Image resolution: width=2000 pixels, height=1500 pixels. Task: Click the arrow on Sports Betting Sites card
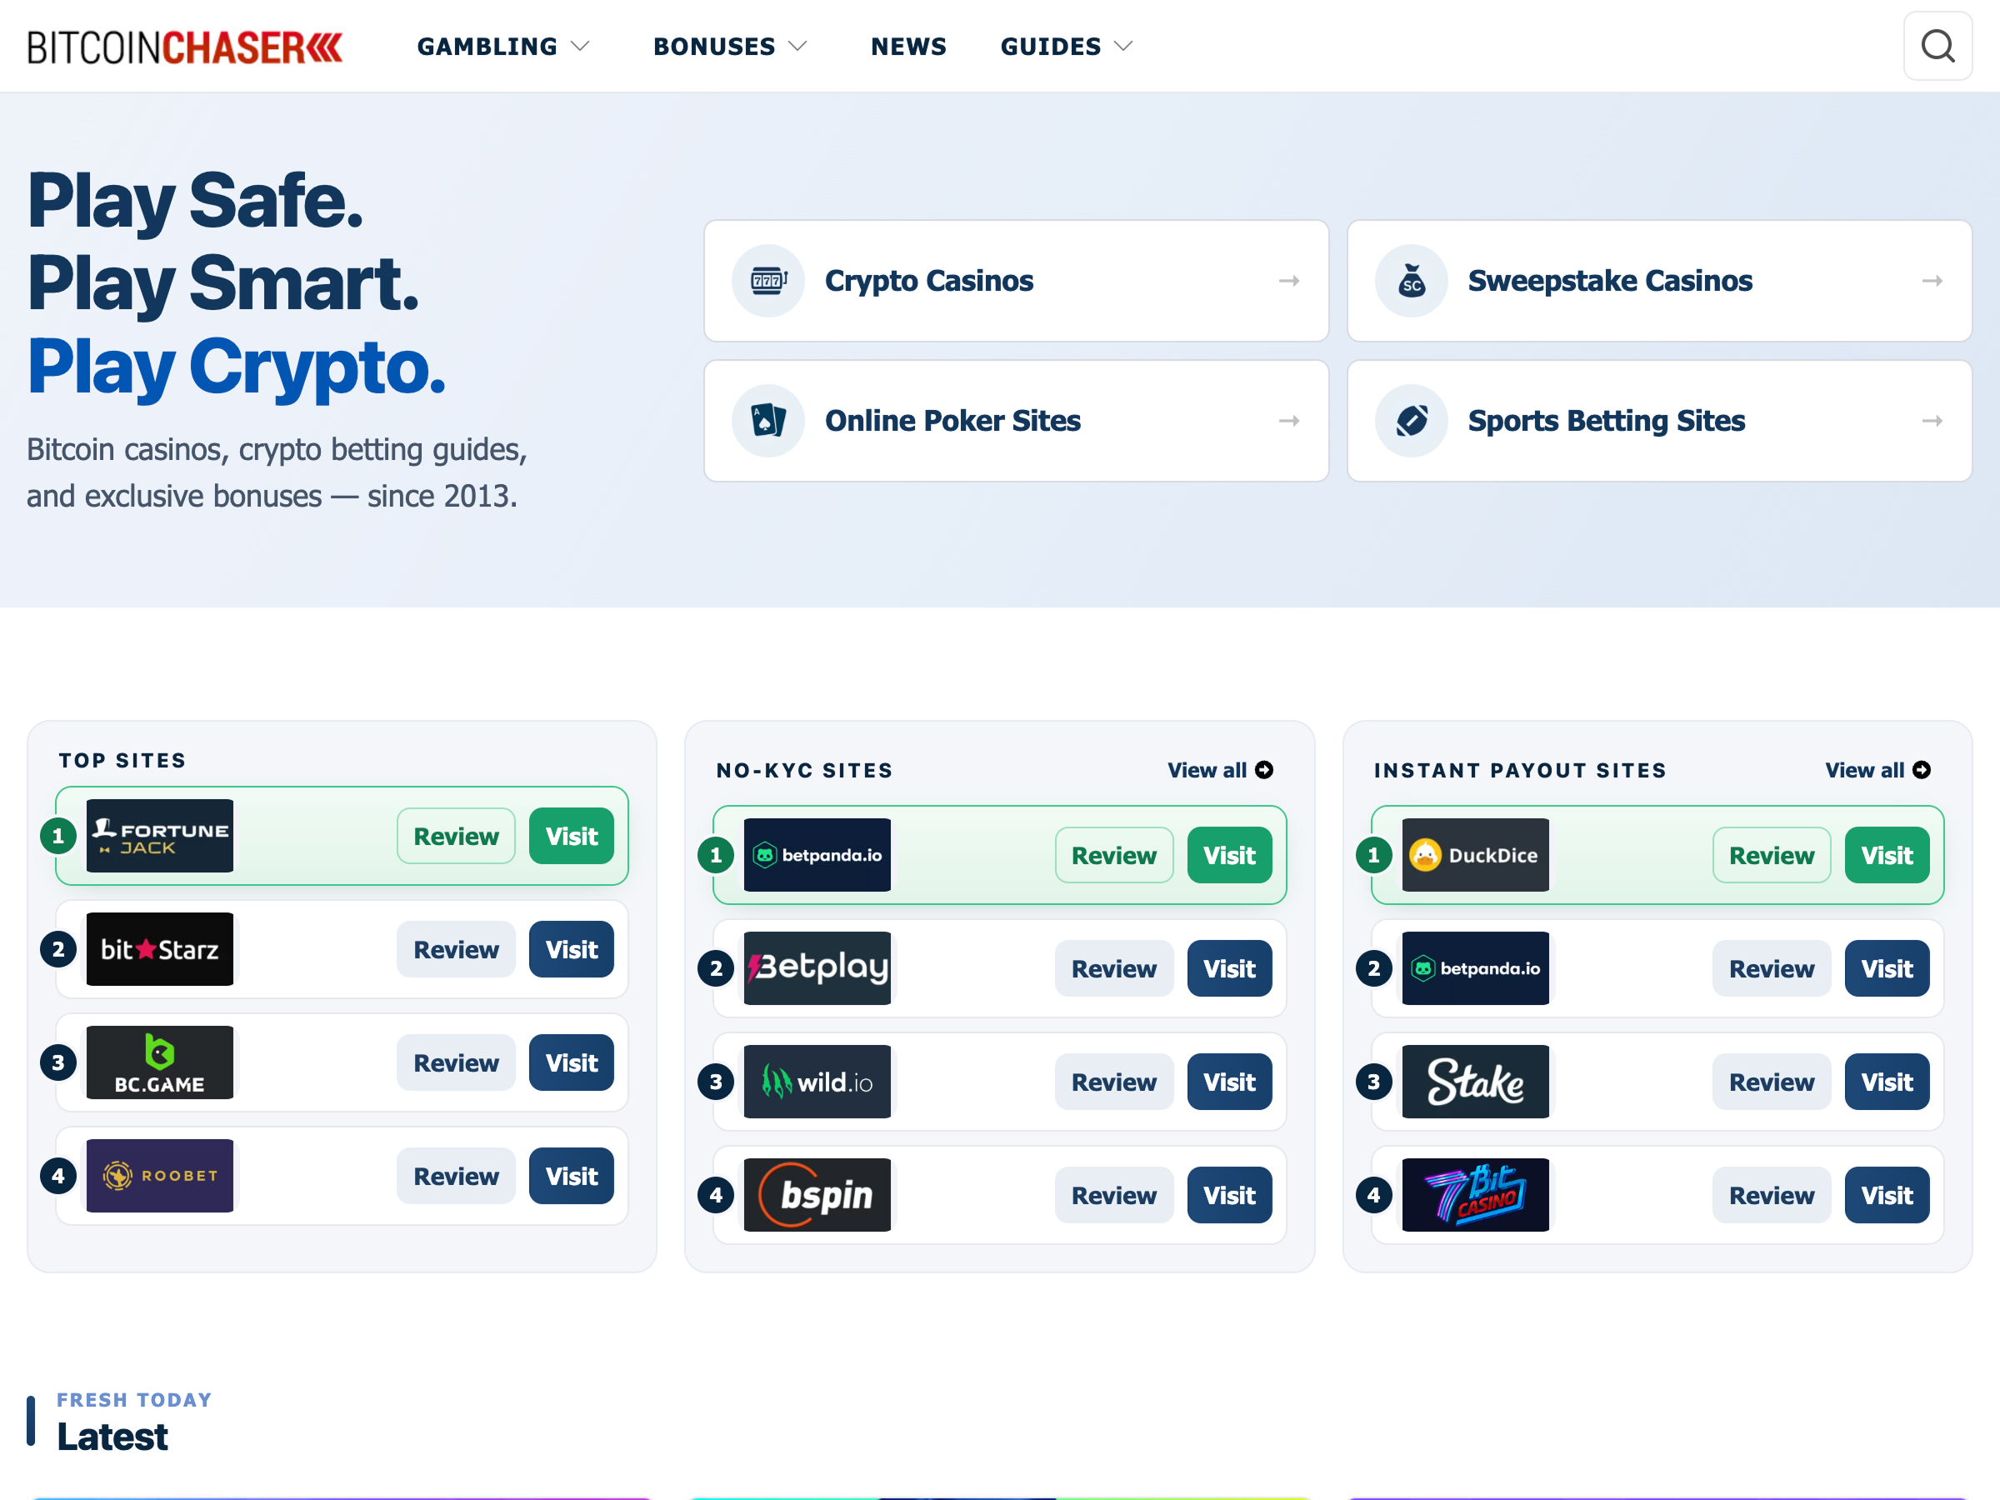click(x=1932, y=422)
